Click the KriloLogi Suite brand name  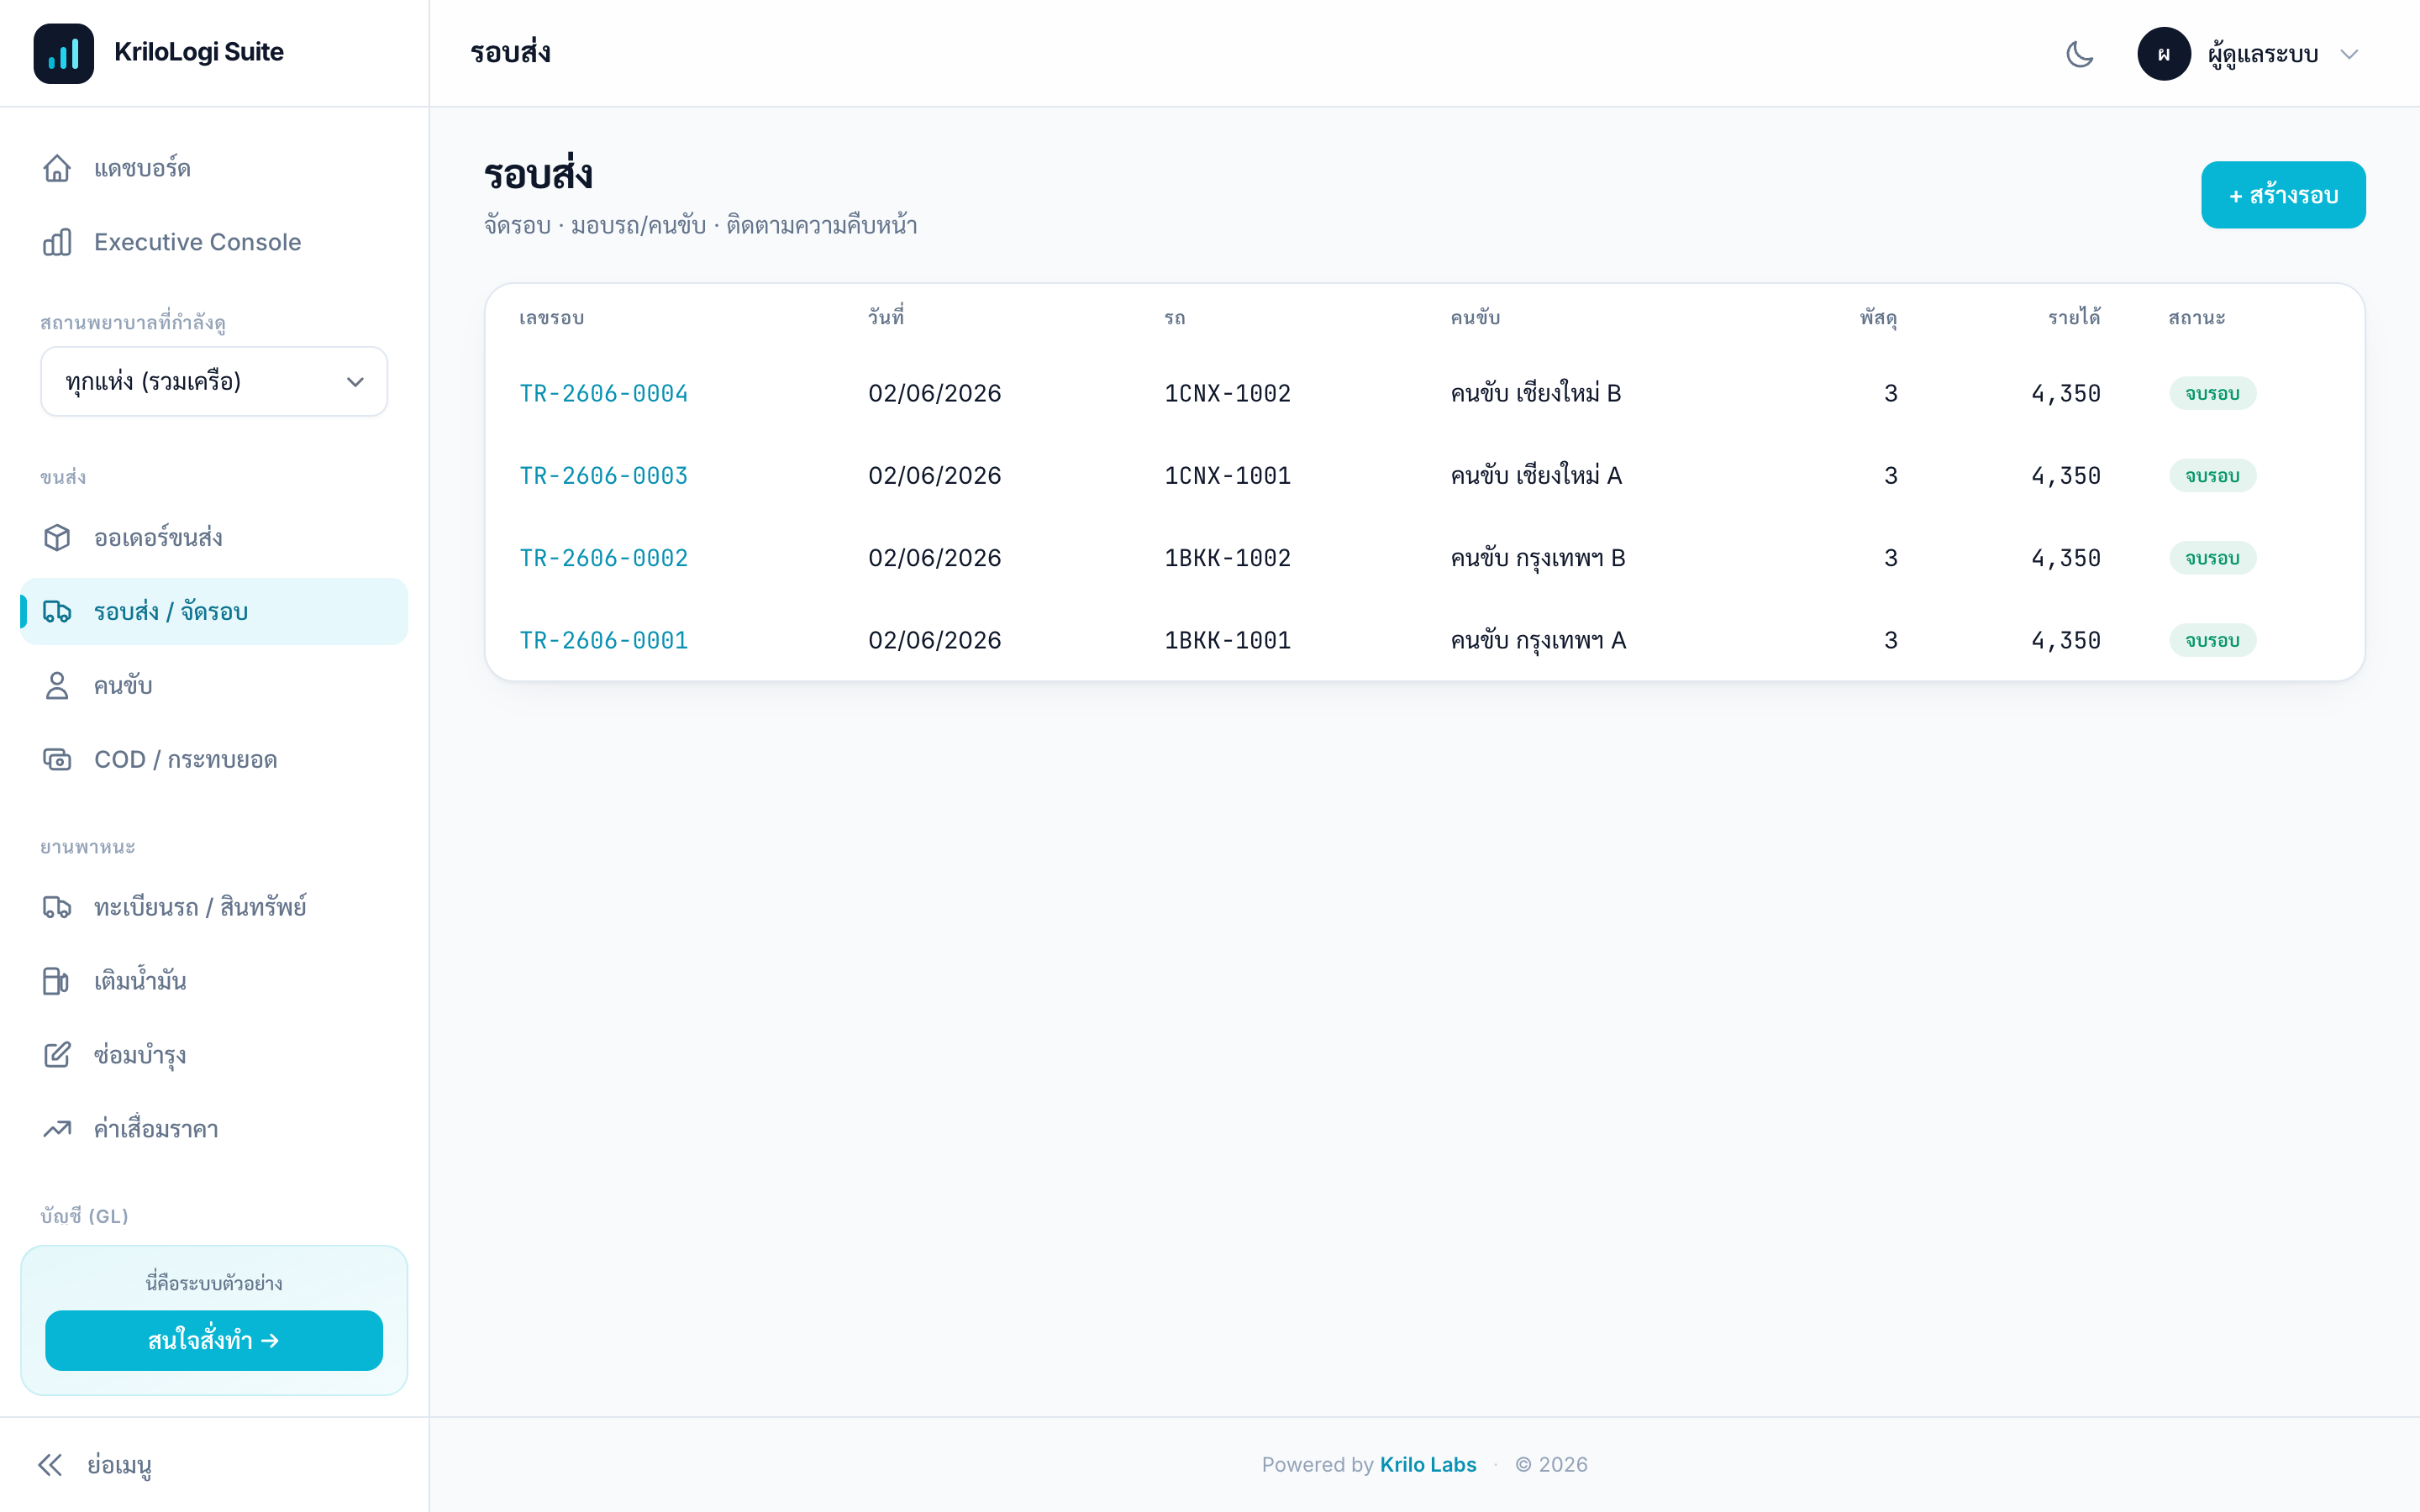(x=199, y=52)
